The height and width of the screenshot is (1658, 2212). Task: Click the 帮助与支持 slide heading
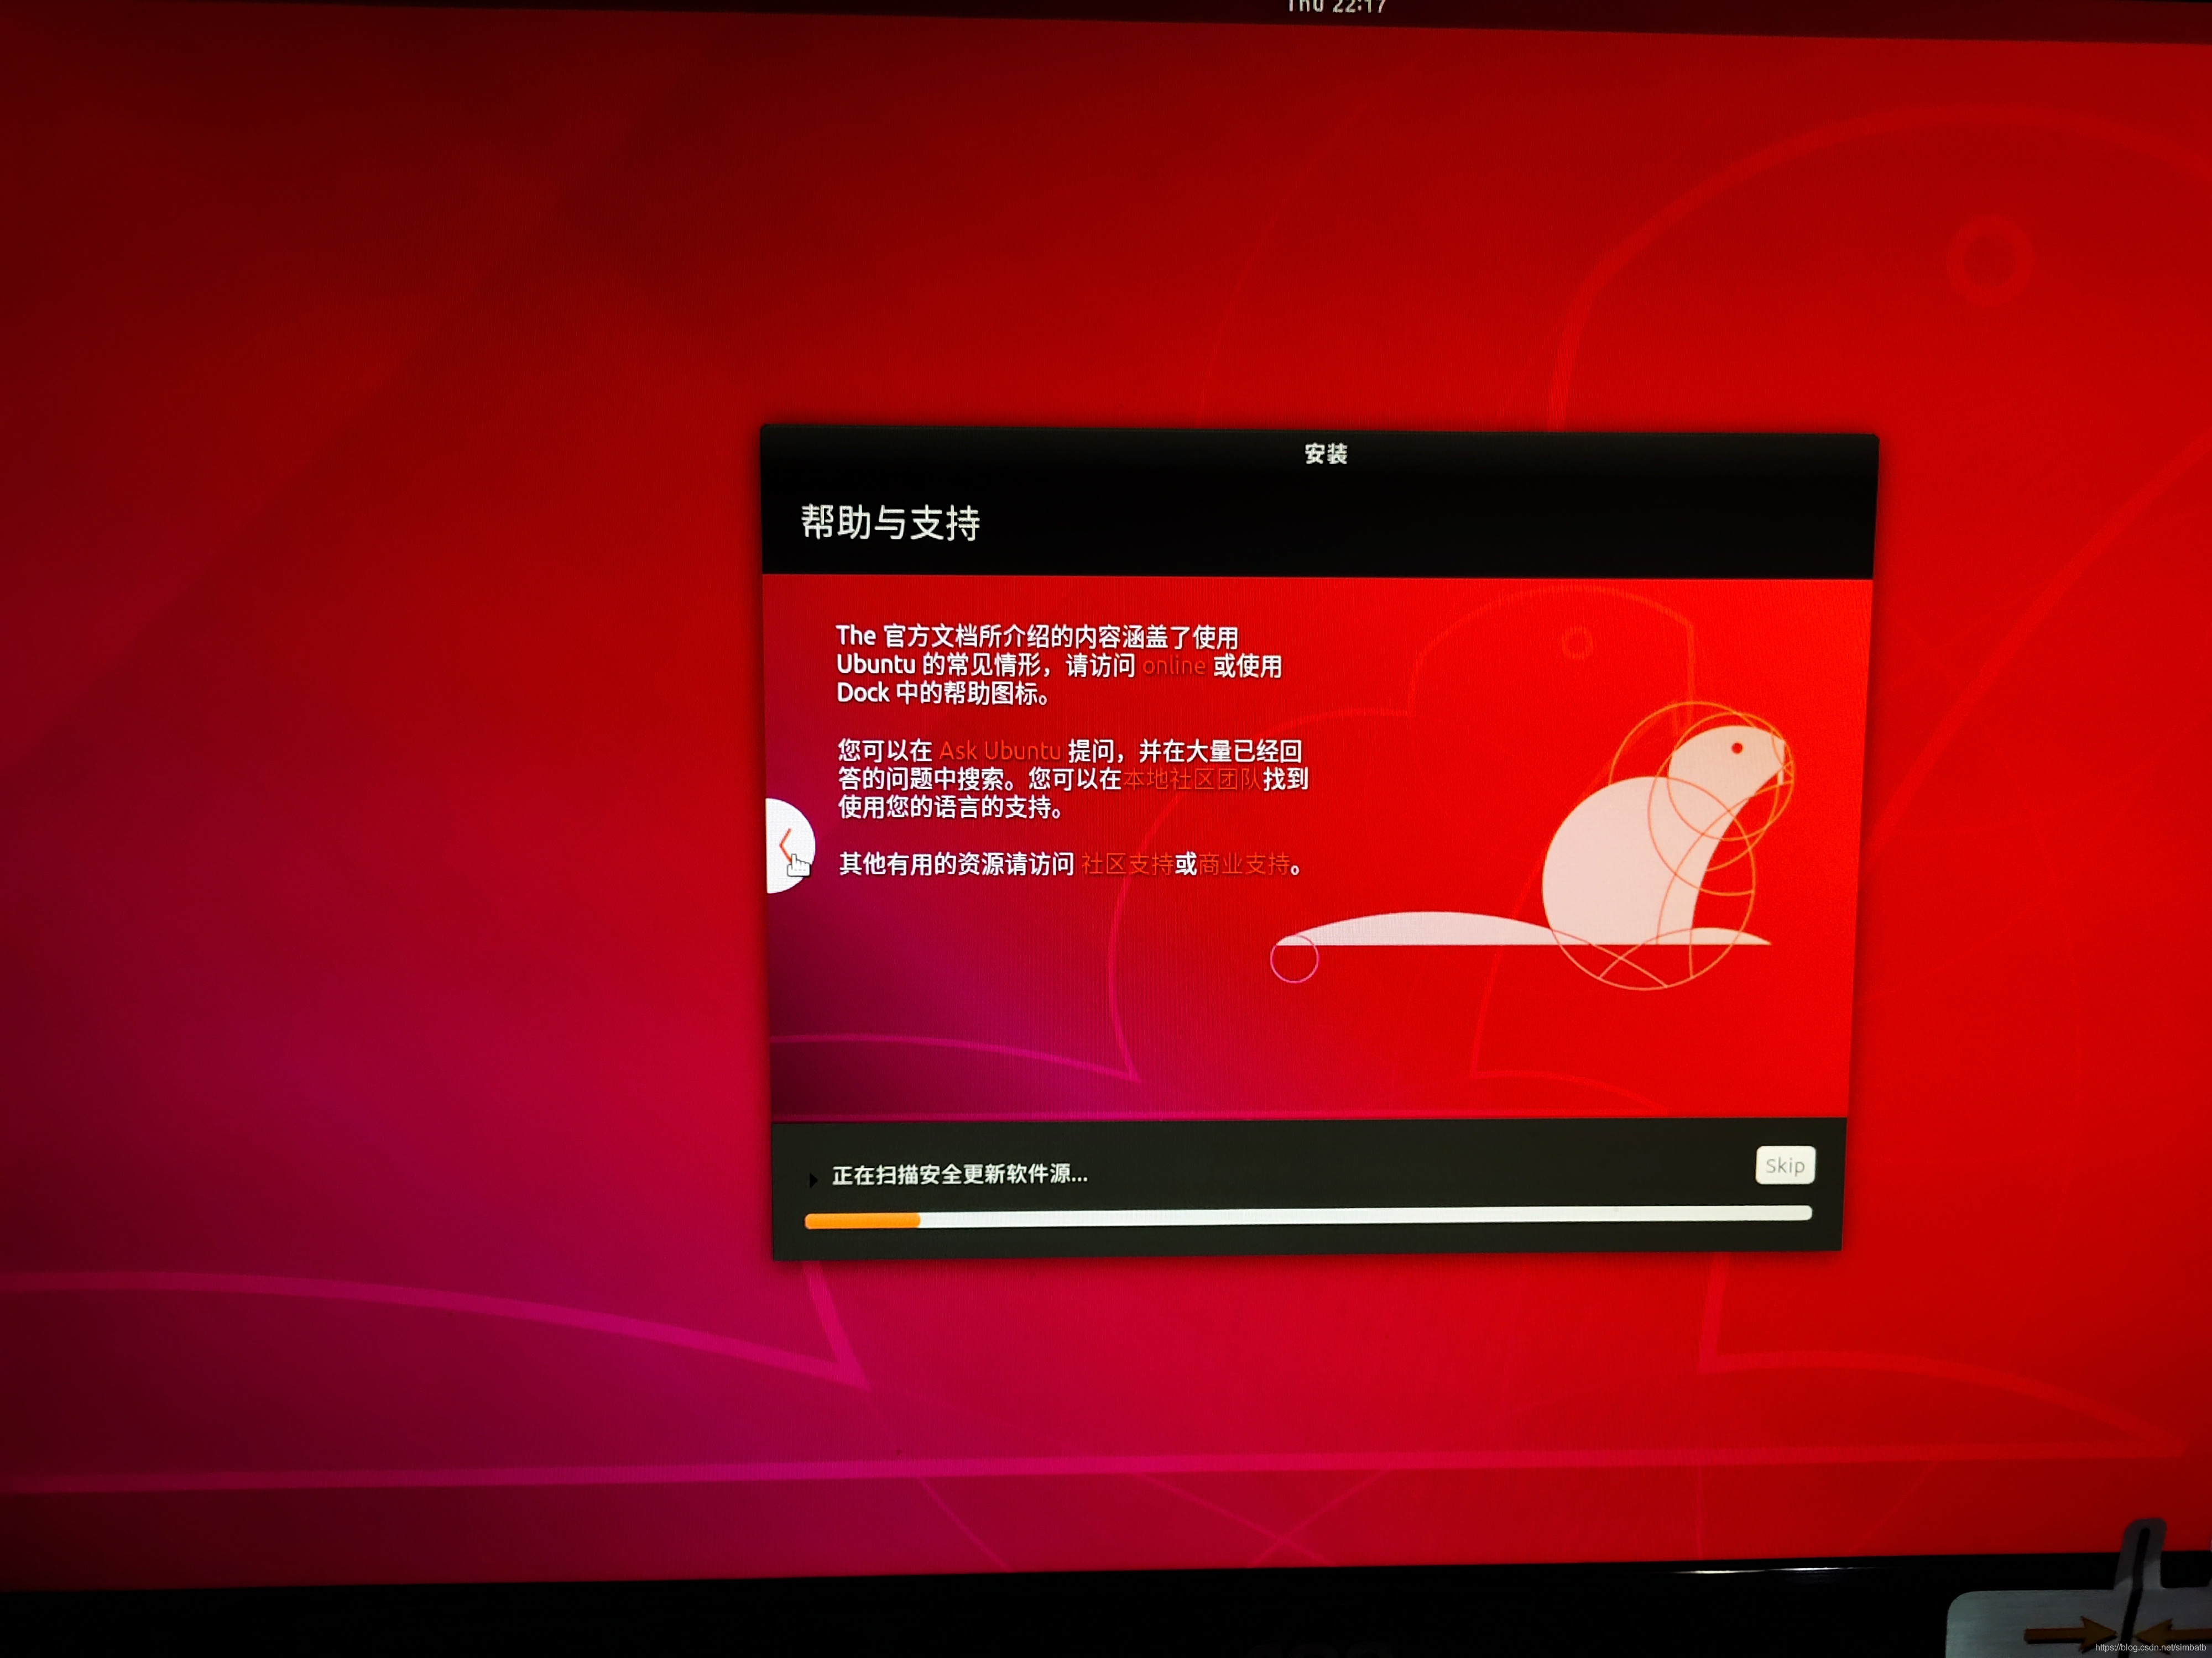pyautogui.click(x=890, y=523)
